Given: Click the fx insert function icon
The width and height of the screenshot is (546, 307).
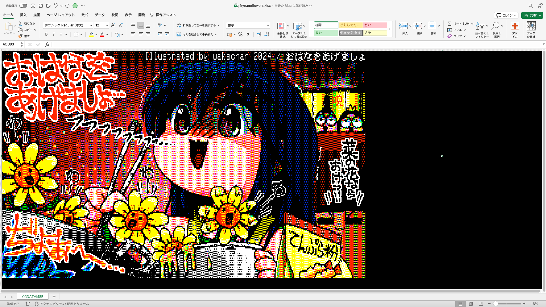Looking at the screenshot, I should coord(47,44).
